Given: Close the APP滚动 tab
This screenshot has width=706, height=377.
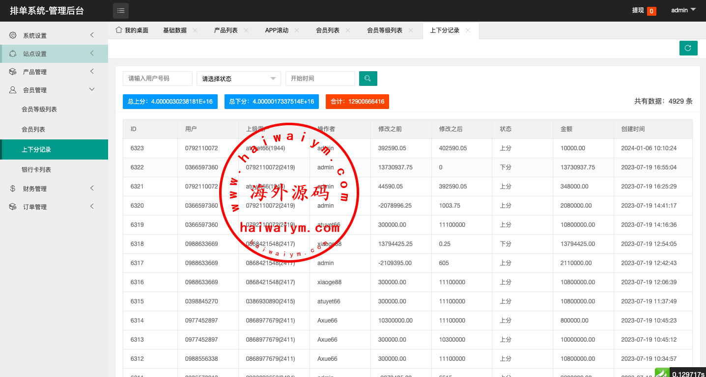Looking at the screenshot, I should pos(297,30).
